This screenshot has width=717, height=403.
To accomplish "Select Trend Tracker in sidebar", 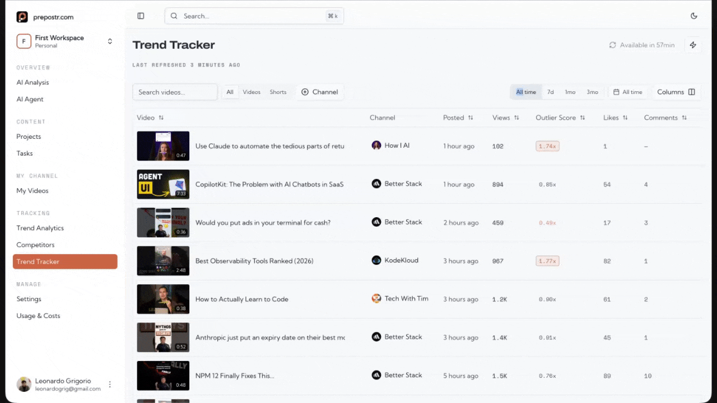I will pos(65,261).
